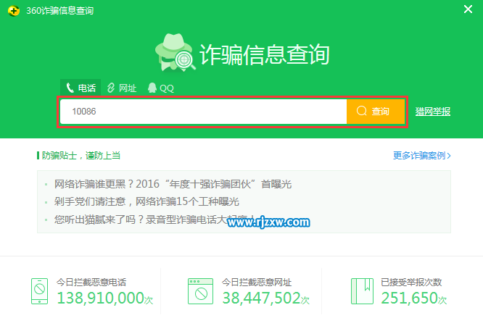Click the phone number input field containing 10086
483x326 pixels.
pos(203,112)
